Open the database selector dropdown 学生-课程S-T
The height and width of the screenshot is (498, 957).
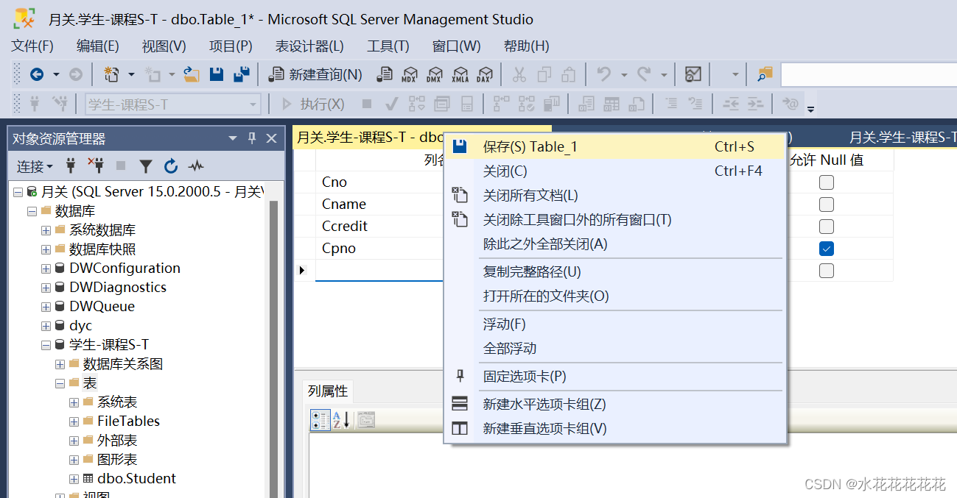[173, 104]
